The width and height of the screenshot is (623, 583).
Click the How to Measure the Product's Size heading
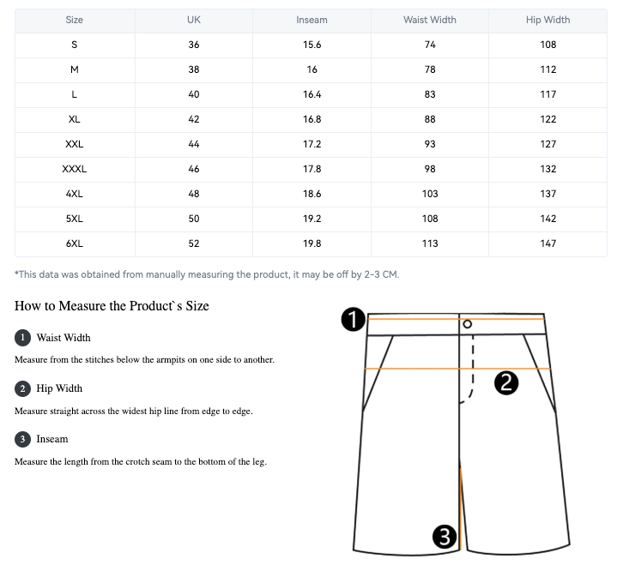pyautogui.click(x=112, y=306)
